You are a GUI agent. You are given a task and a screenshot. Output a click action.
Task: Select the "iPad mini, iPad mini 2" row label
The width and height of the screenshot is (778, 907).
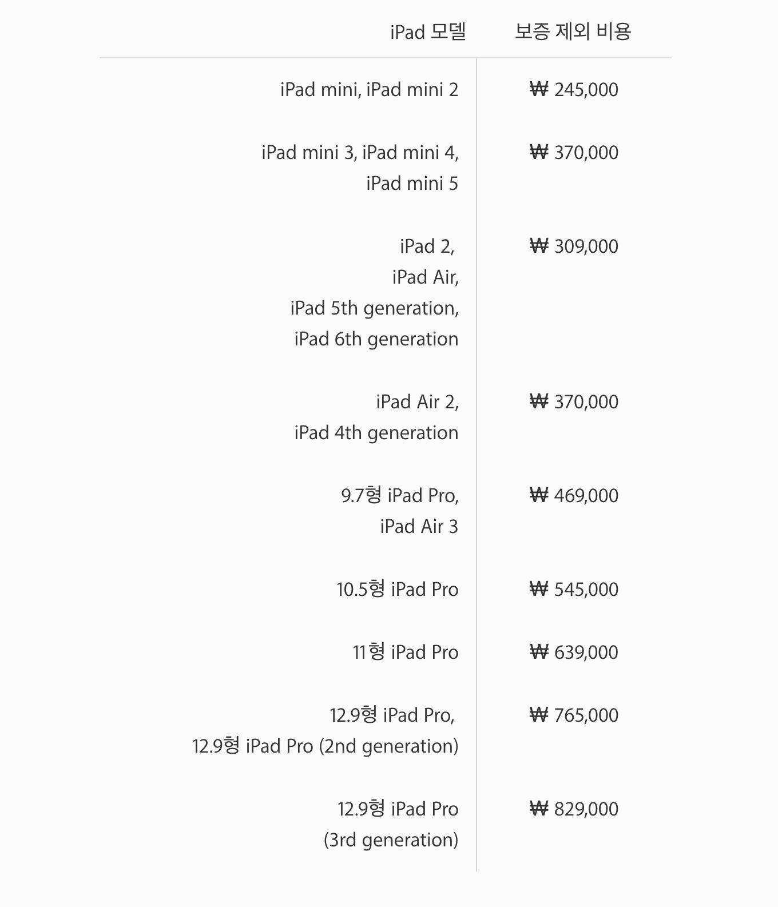click(x=369, y=90)
